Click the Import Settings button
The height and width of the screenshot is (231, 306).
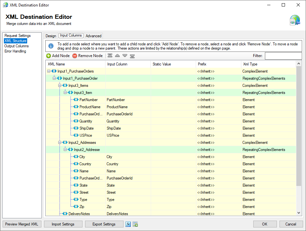[63, 224]
